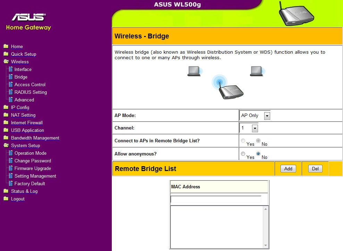343x251 pixels.
Task: Collapse the open System Setup folder icon
Action: (x=6, y=145)
